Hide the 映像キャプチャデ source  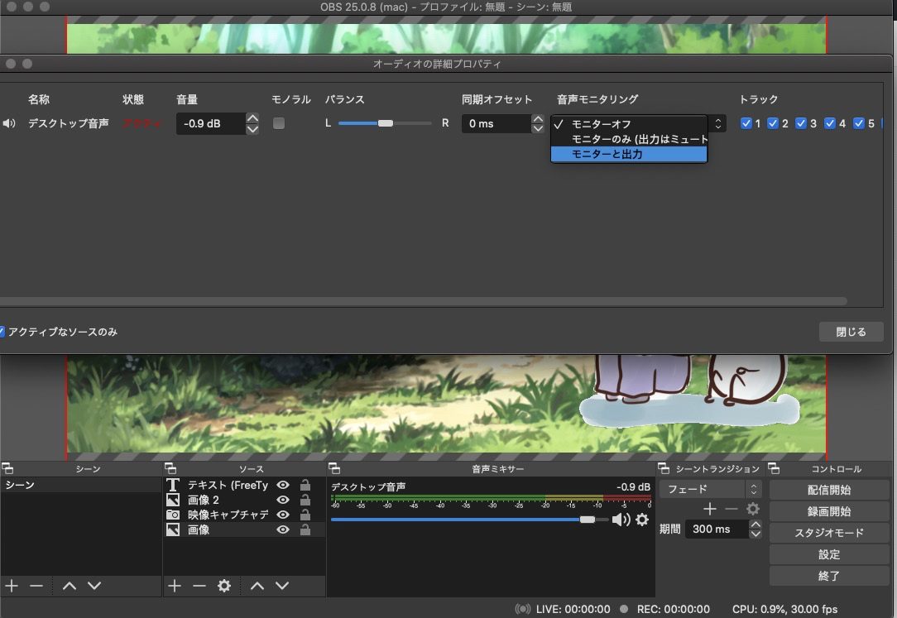tap(283, 515)
